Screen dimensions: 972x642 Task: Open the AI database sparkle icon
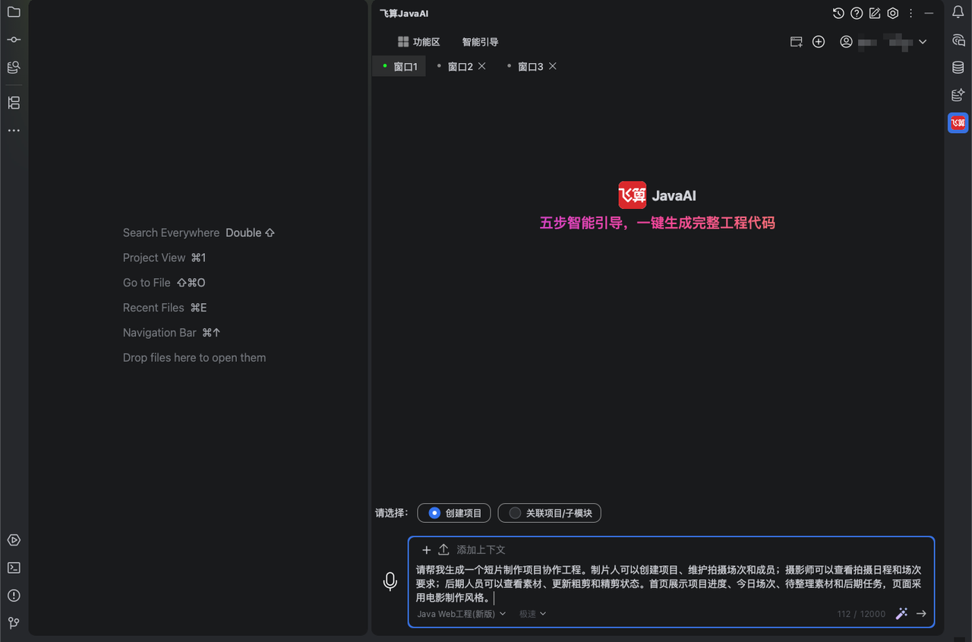click(x=958, y=95)
